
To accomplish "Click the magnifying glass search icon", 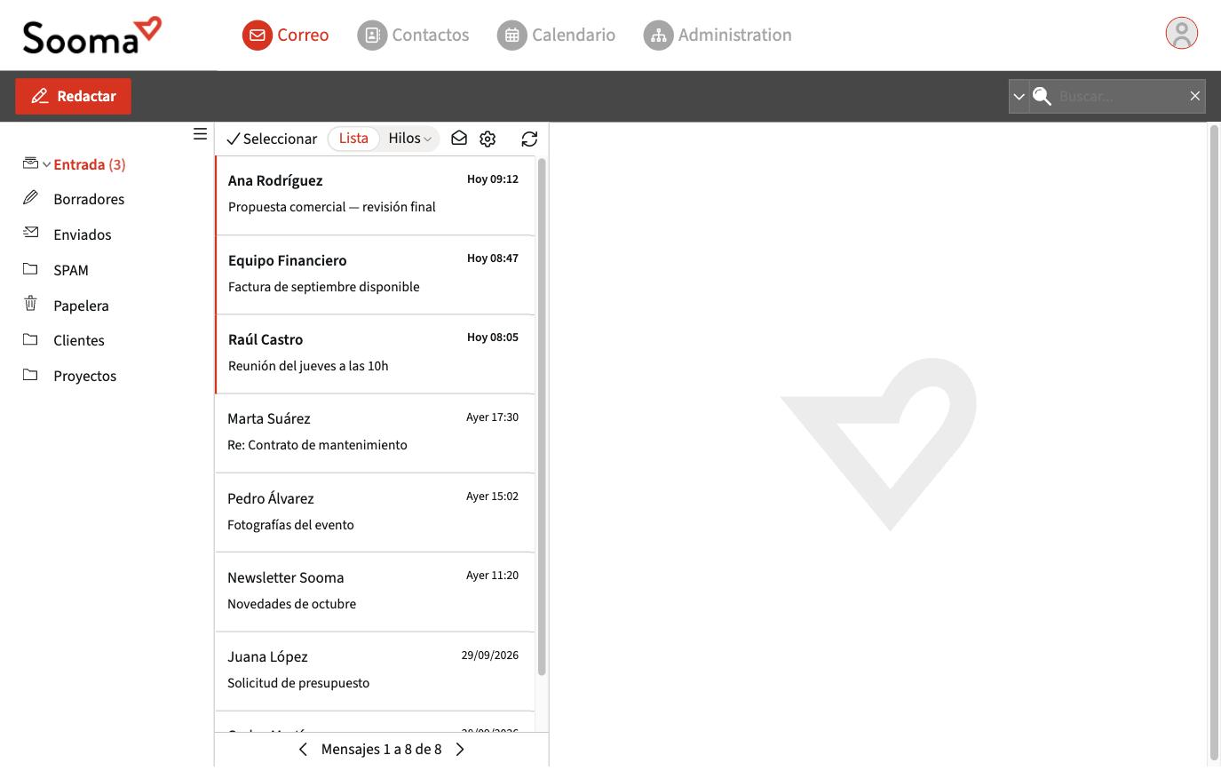I will coord(1043,96).
